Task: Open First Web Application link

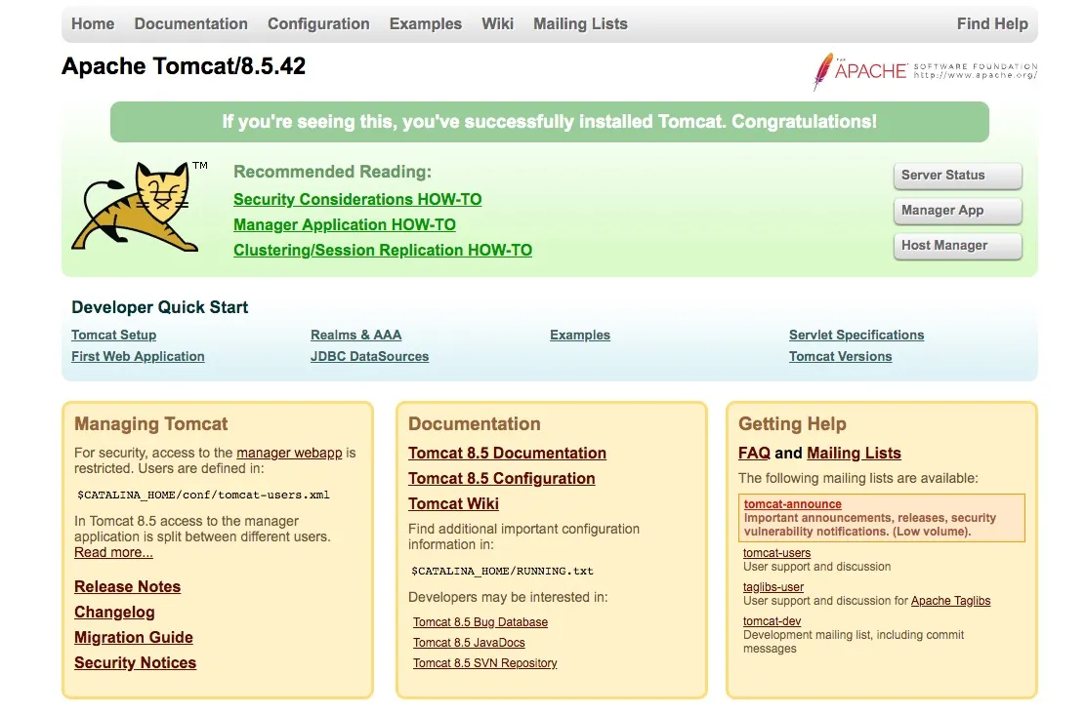Action: (x=138, y=356)
